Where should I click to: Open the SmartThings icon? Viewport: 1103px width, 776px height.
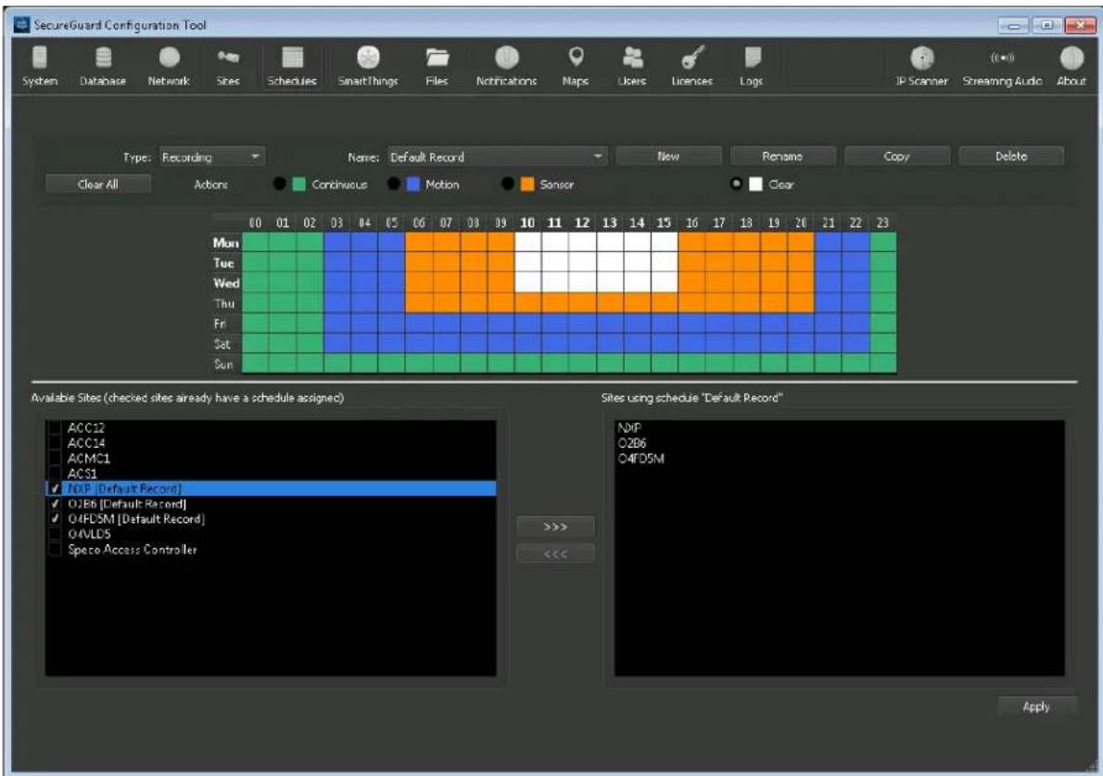click(x=368, y=66)
